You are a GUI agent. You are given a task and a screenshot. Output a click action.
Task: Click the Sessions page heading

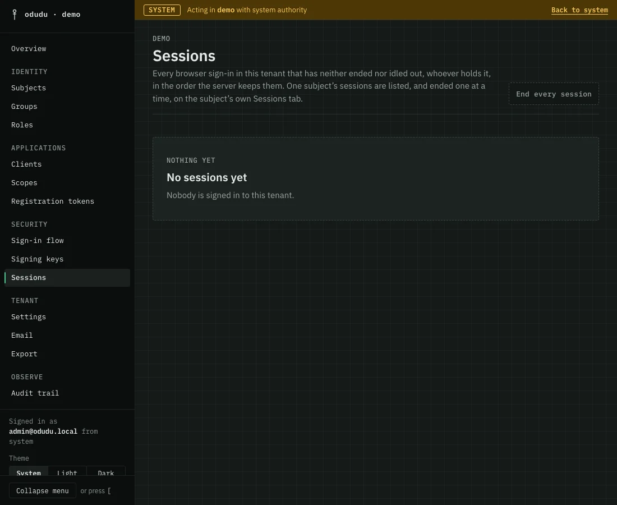point(184,56)
